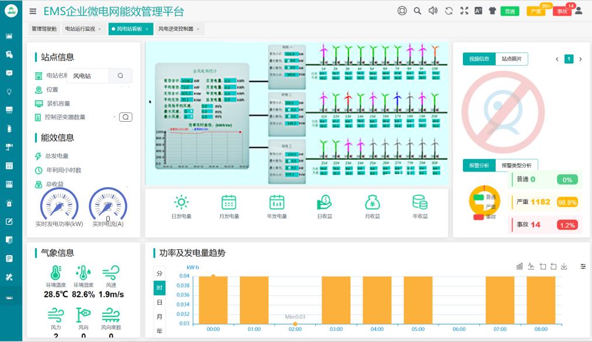
Task: Open the user profile icon
Action: (x=579, y=10)
